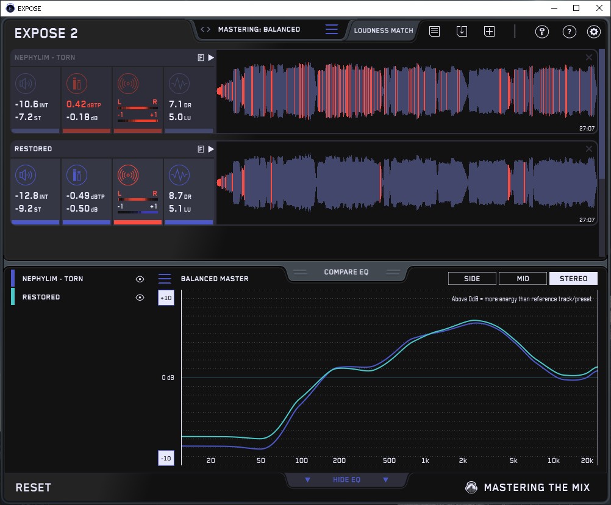Image resolution: width=611 pixels, height=505 pixels.
Task: Toggle visibility of Nephylim - Torn EQ curve
Action: (x=140, y=279)
